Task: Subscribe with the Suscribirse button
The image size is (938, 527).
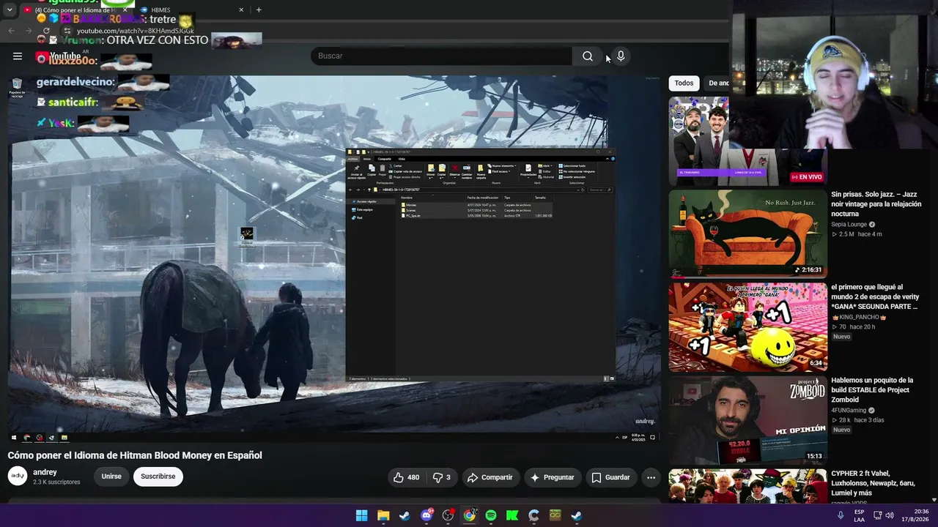Action: click(x=158, y=476)
